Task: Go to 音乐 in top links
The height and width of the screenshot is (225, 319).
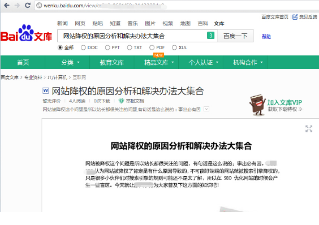Action: click(133, 24)
